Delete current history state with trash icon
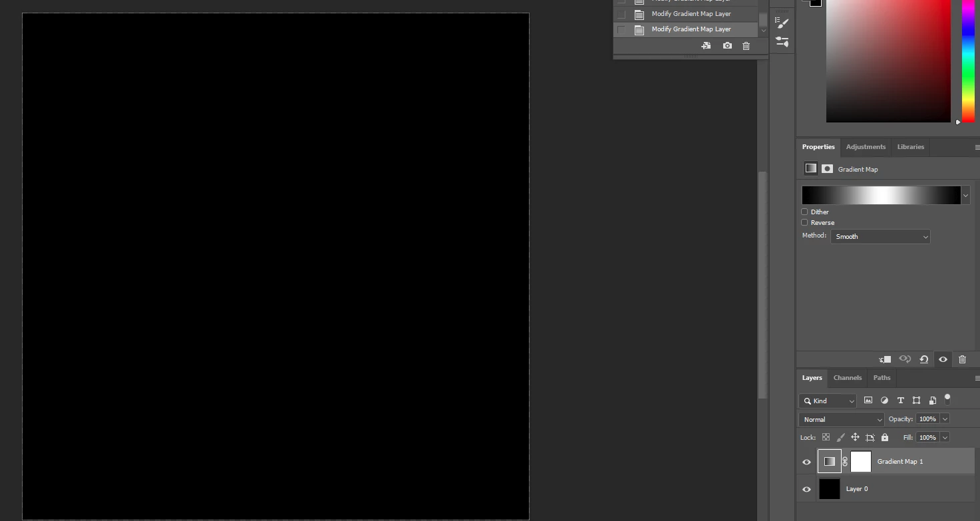The image size is (980, 521). pyautogui.click(x=746, y=46)
